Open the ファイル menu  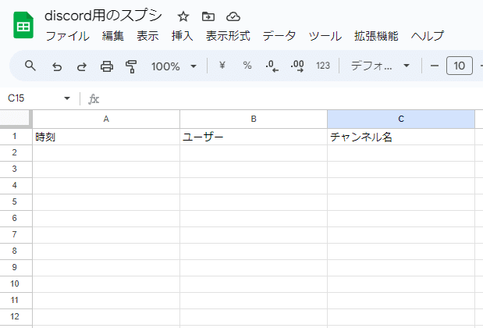point(67,36)
